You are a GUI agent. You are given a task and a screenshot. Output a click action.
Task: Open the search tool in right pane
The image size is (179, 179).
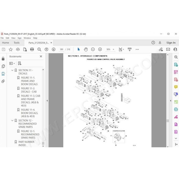(176, 57)
